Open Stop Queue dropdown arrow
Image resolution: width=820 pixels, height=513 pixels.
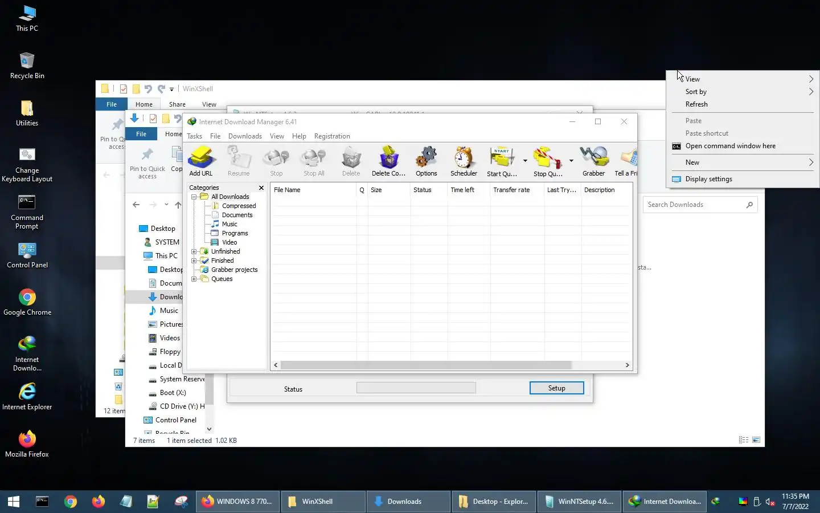click(571, 161)
